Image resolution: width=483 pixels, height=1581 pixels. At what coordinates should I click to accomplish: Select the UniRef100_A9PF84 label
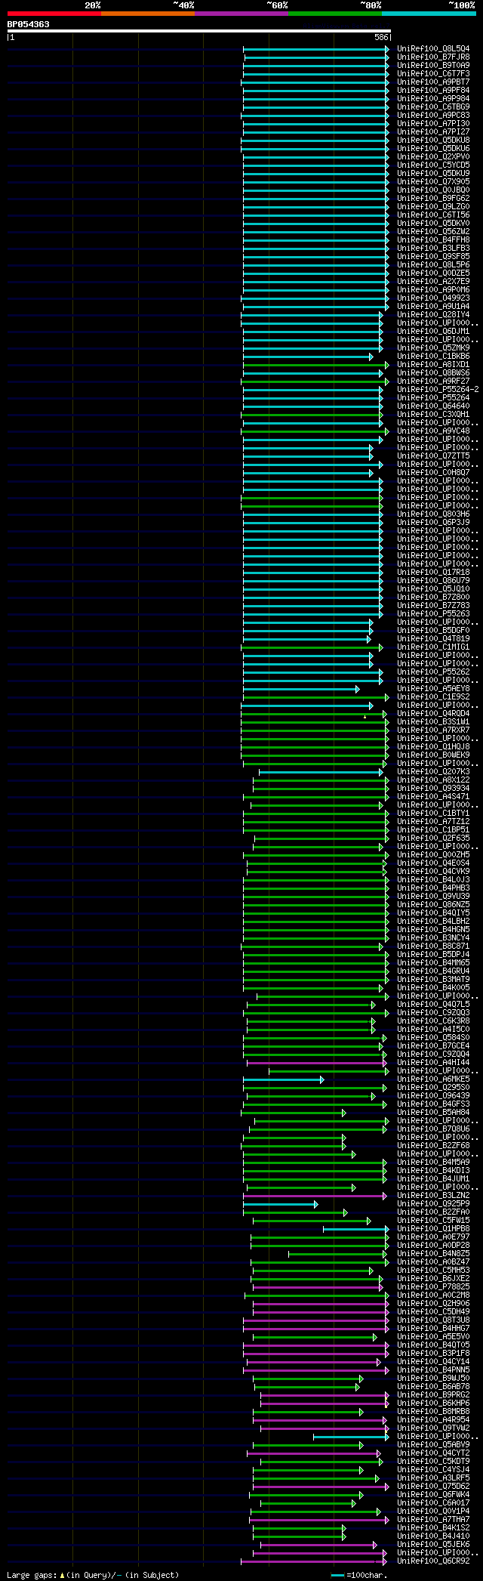pos(433,90)
